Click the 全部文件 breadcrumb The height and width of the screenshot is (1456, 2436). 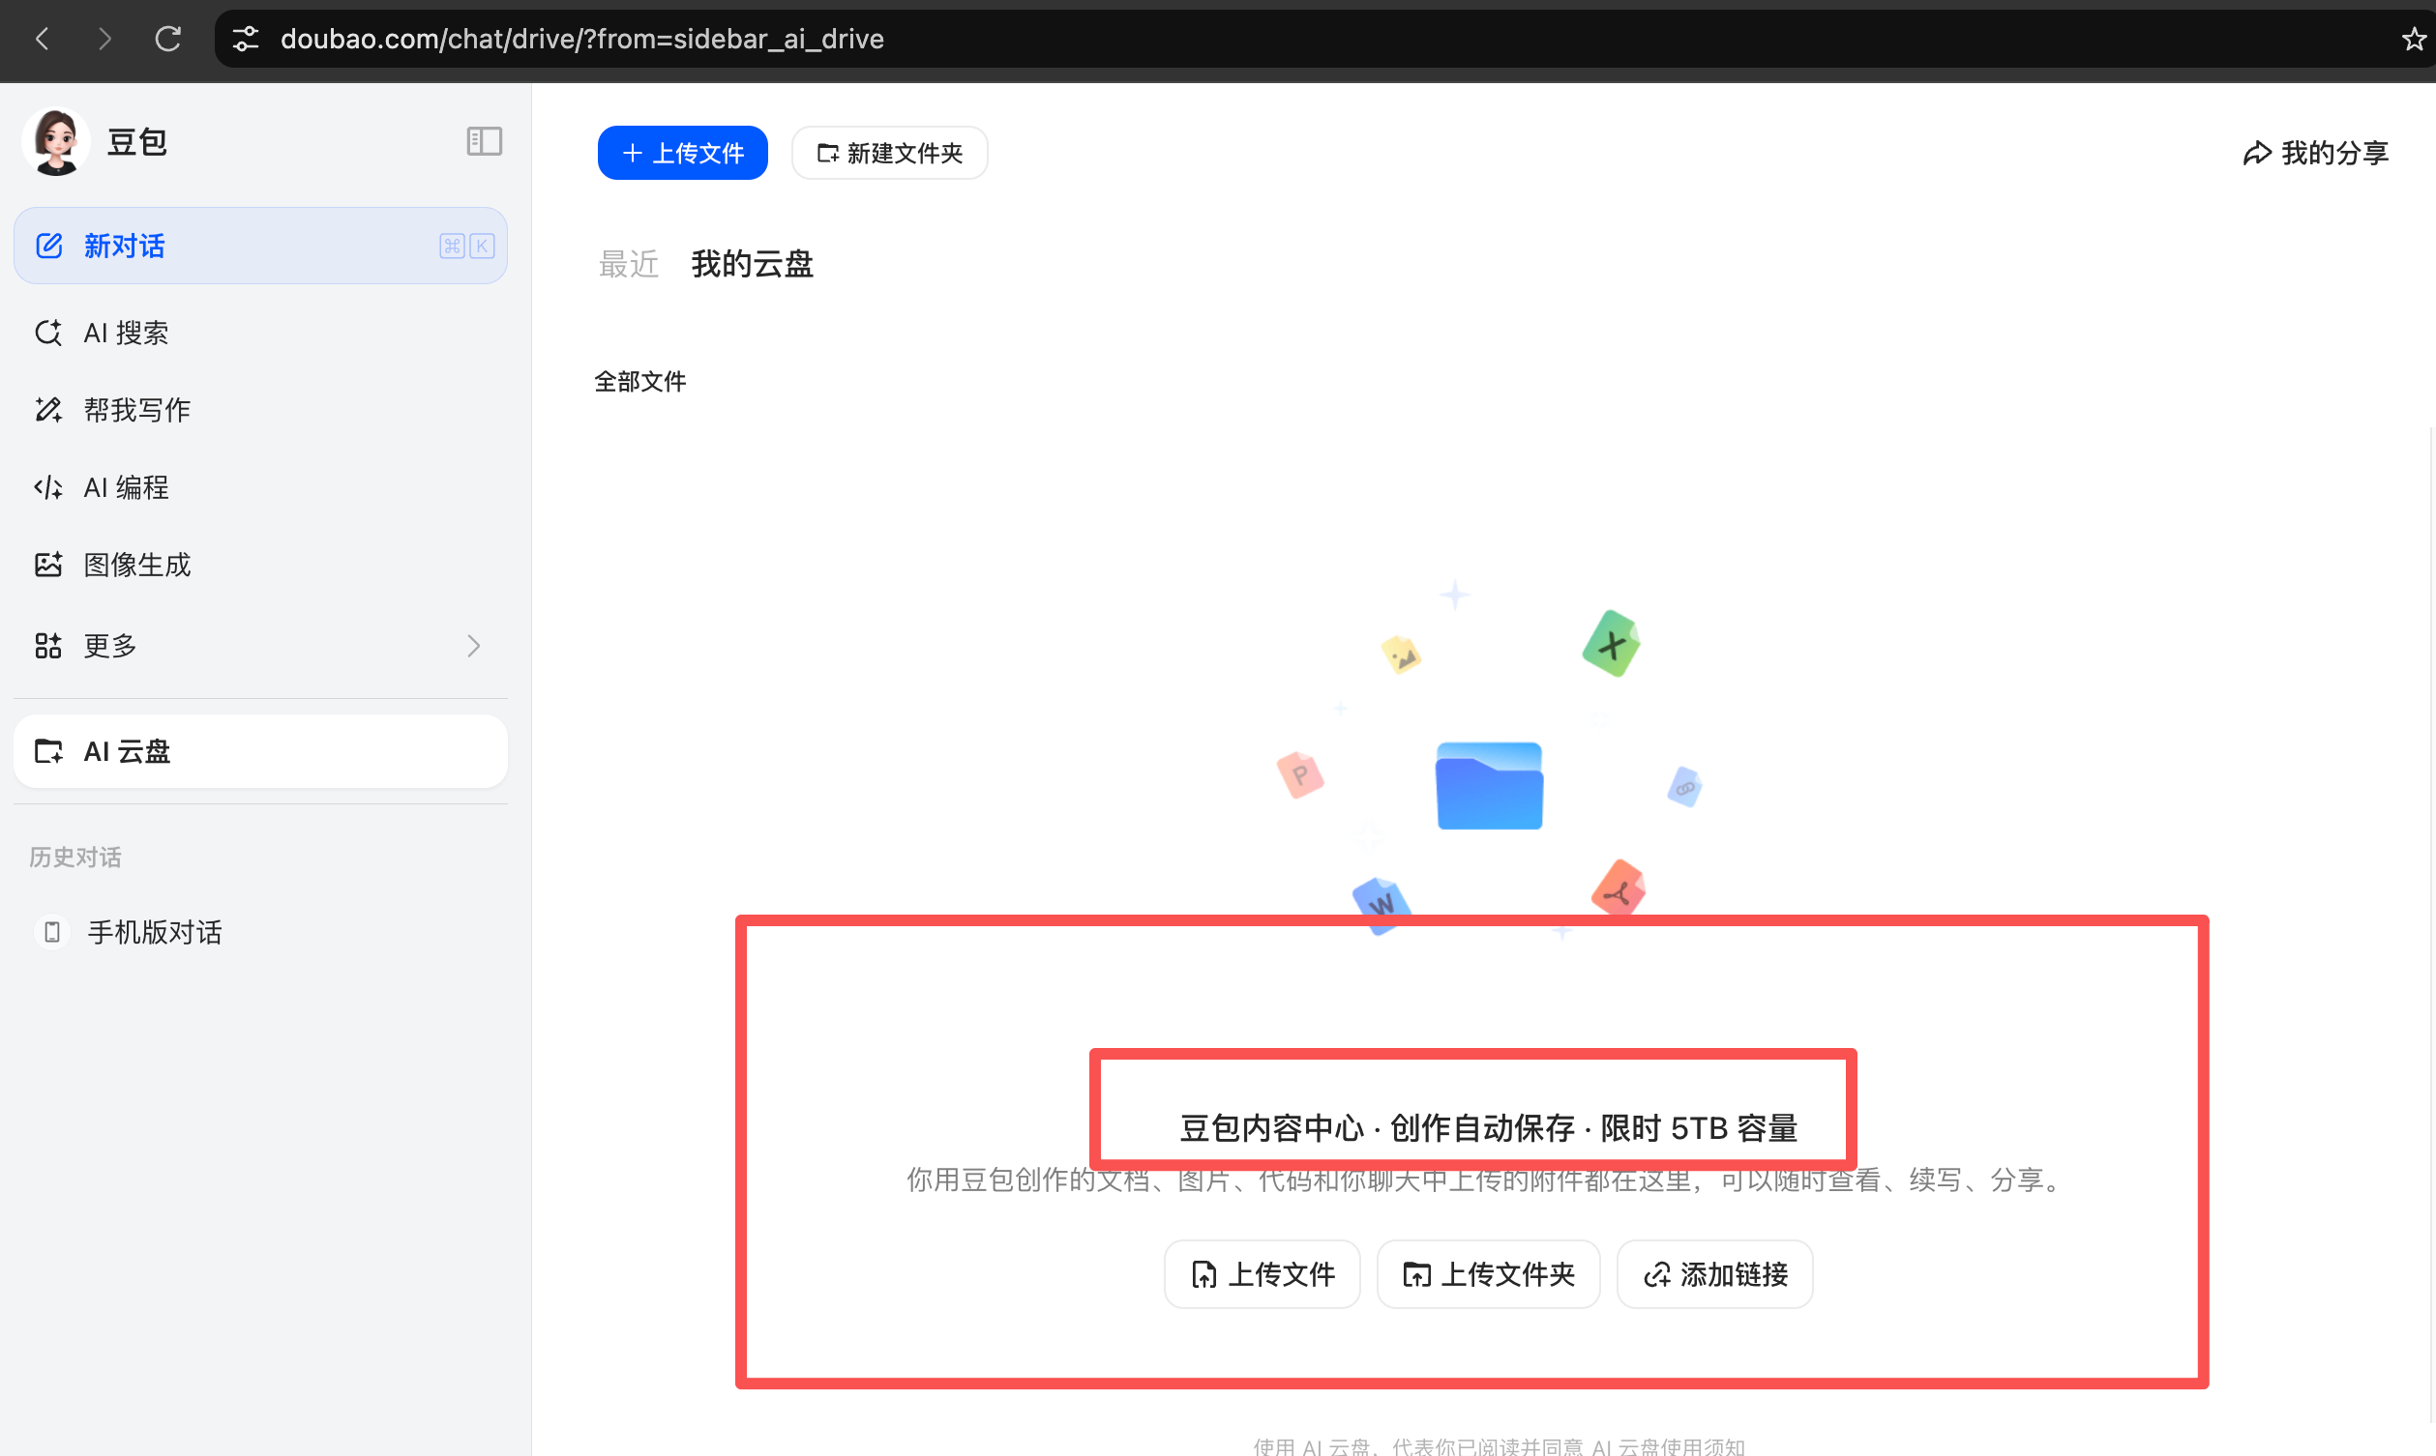click(639, 382)
